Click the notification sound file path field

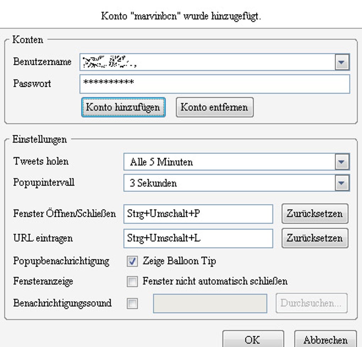(210, 303)
